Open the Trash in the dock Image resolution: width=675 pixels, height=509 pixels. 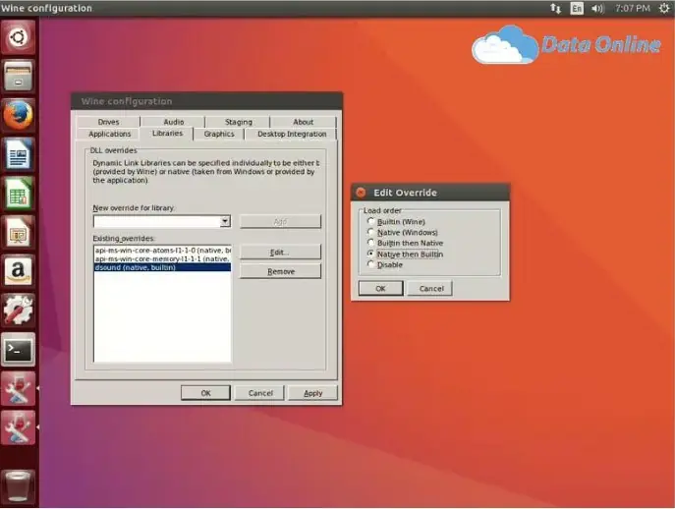[x=18, y=485]
